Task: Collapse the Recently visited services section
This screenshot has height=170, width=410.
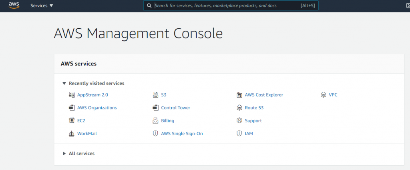Action: pyautogui.click(x=93, y=83)
